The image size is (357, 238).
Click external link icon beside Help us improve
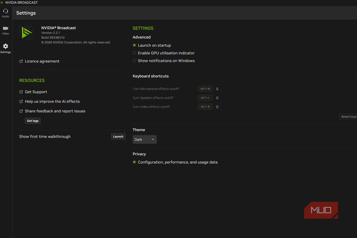[21, 101]
